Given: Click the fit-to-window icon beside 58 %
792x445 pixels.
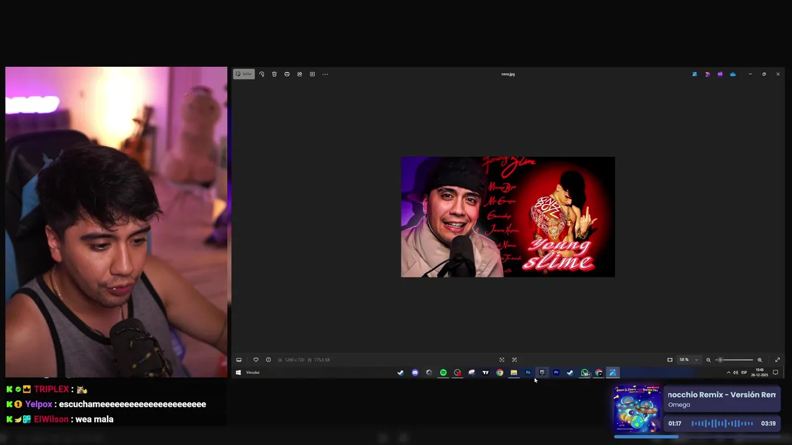Looking at the screenshot, I should (x=669, y=360).
